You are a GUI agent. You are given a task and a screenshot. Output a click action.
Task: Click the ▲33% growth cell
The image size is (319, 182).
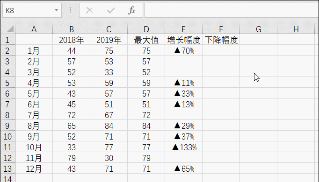[x=184, y=93]
